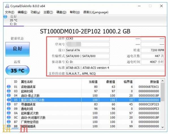Viewport: 170px width, 134px height.
Task: Select the 寻道错误率 attribute row
Action: 83,104
